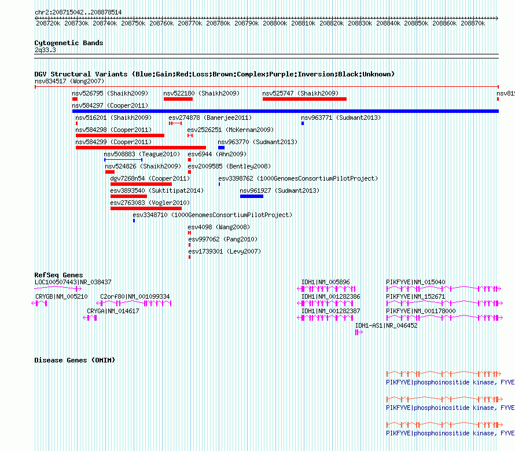The image size is (515, 451).
Task: Click the 208870k ruler position label
Action: (473, 23)
